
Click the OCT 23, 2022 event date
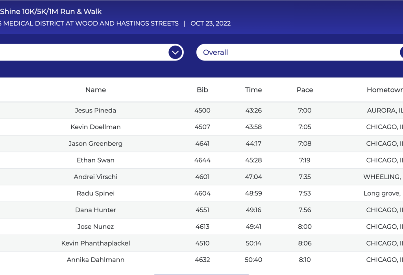click(211, 24)
